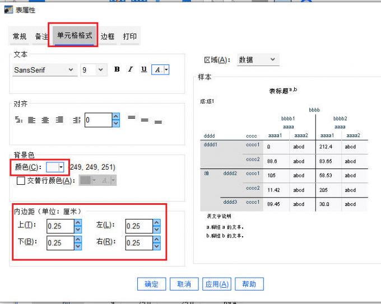Align text to middle vertically

point(145,120)
